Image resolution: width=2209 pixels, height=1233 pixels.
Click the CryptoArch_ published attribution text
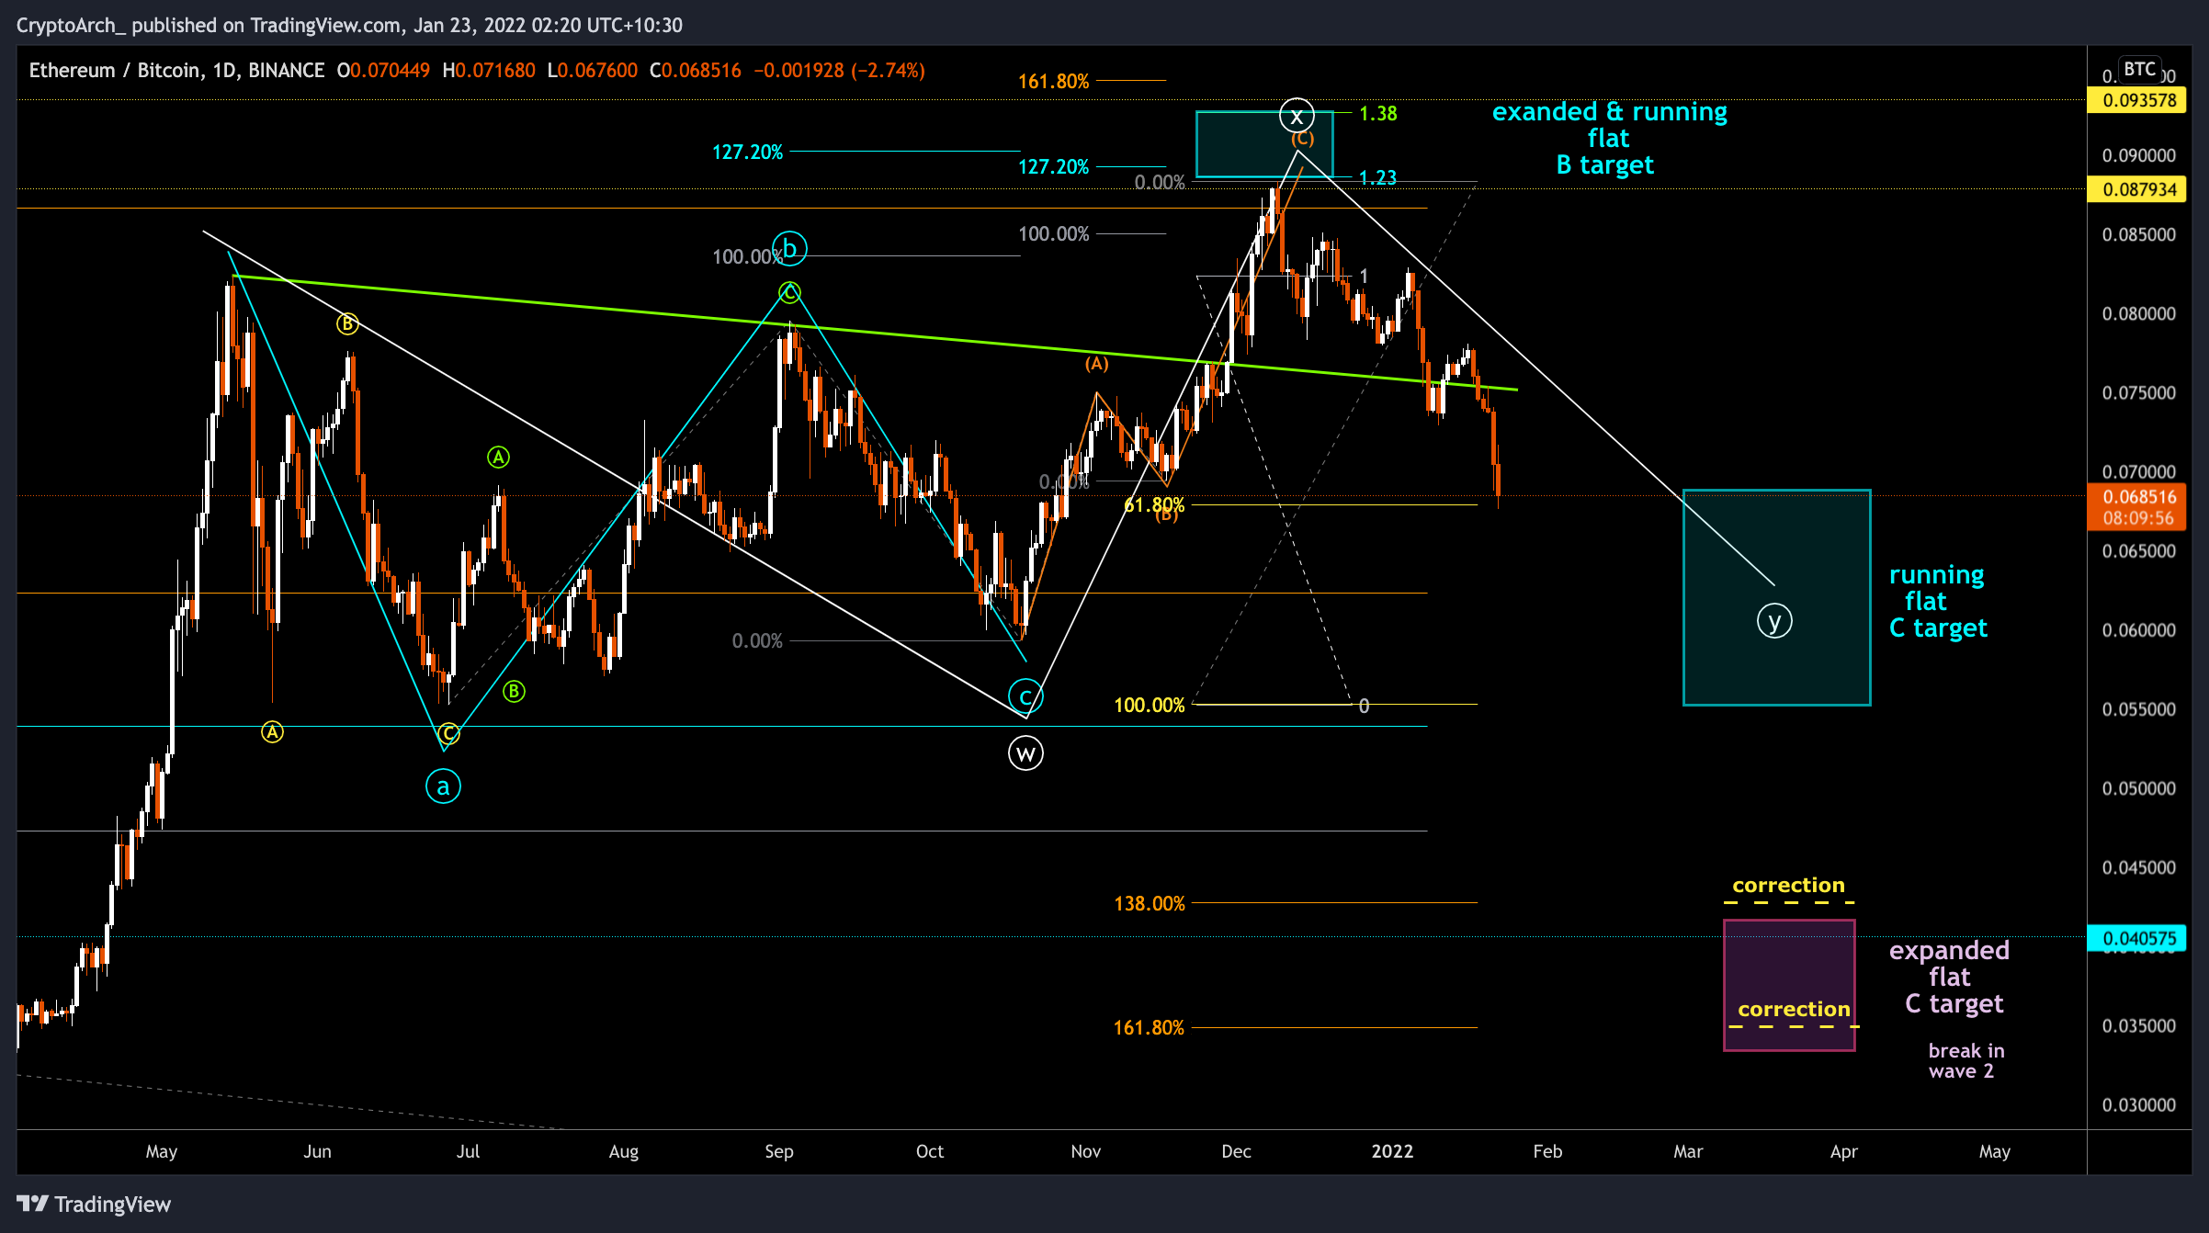(x=349, y=25)
